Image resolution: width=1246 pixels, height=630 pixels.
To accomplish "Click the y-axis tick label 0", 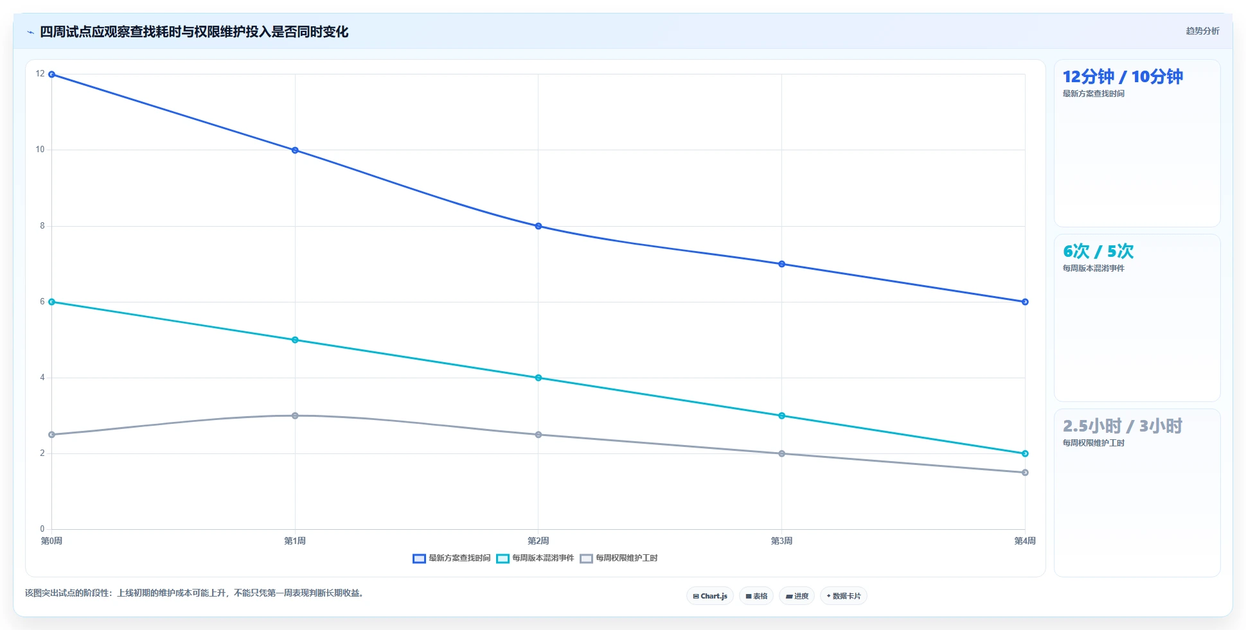I will pos(42,529).
